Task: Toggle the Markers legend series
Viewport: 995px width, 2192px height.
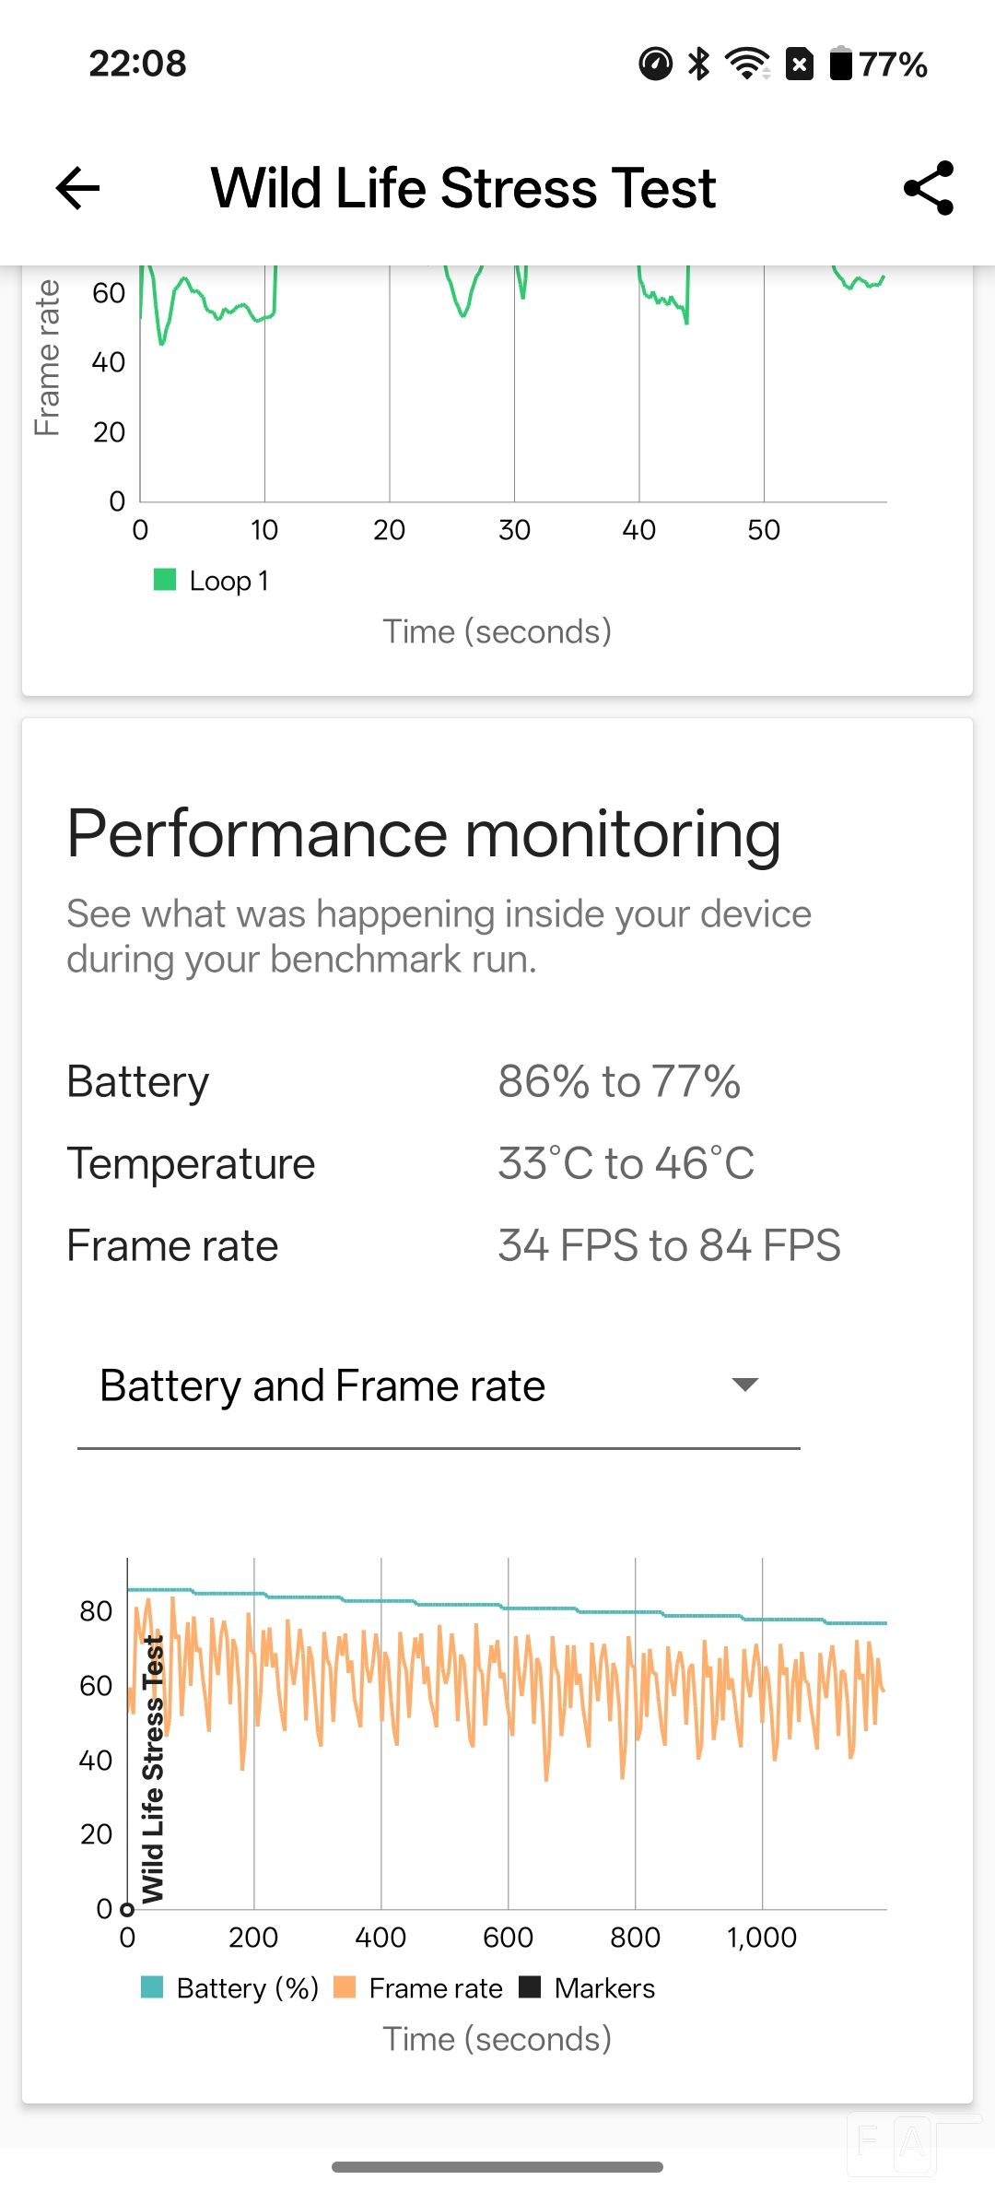Action: tap(587, 1987)
